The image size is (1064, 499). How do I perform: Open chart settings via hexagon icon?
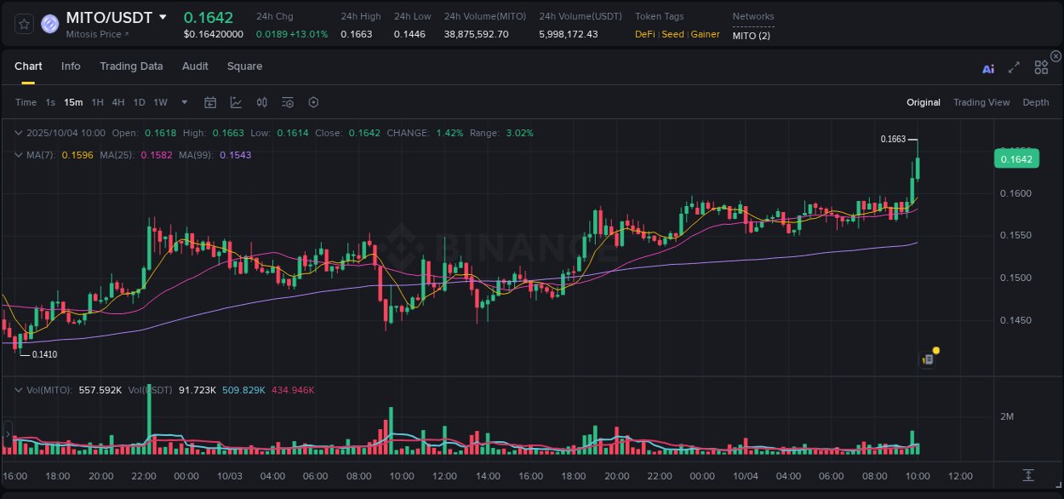(313, 101)
